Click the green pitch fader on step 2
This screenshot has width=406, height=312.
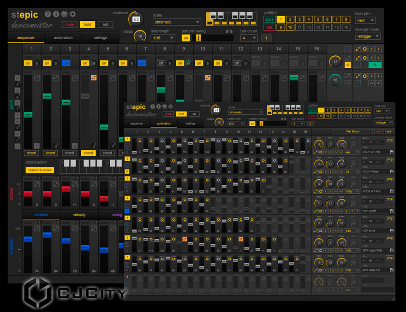(47, 96)
